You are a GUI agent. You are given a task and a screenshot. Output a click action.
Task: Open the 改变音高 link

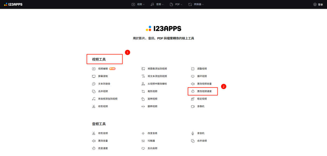(x=152, y=133)
